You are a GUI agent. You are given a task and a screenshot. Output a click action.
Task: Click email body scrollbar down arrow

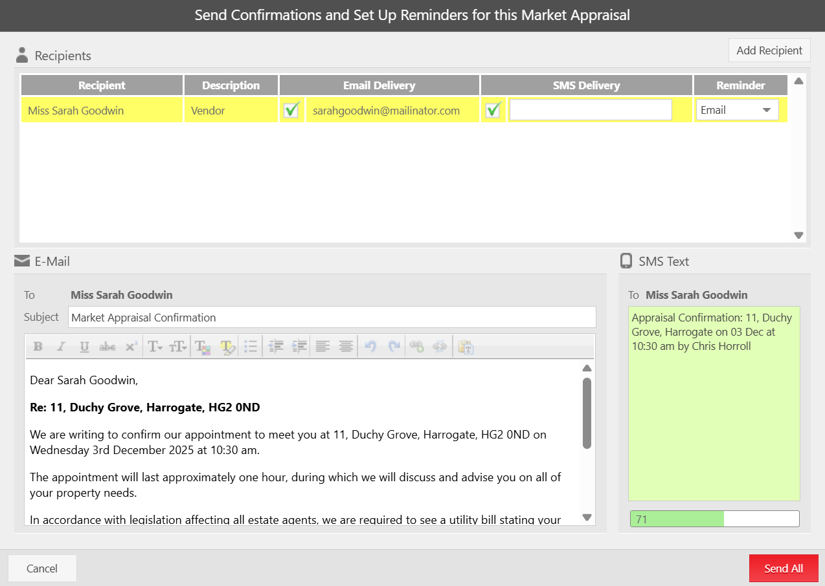(x=587, y=517)
